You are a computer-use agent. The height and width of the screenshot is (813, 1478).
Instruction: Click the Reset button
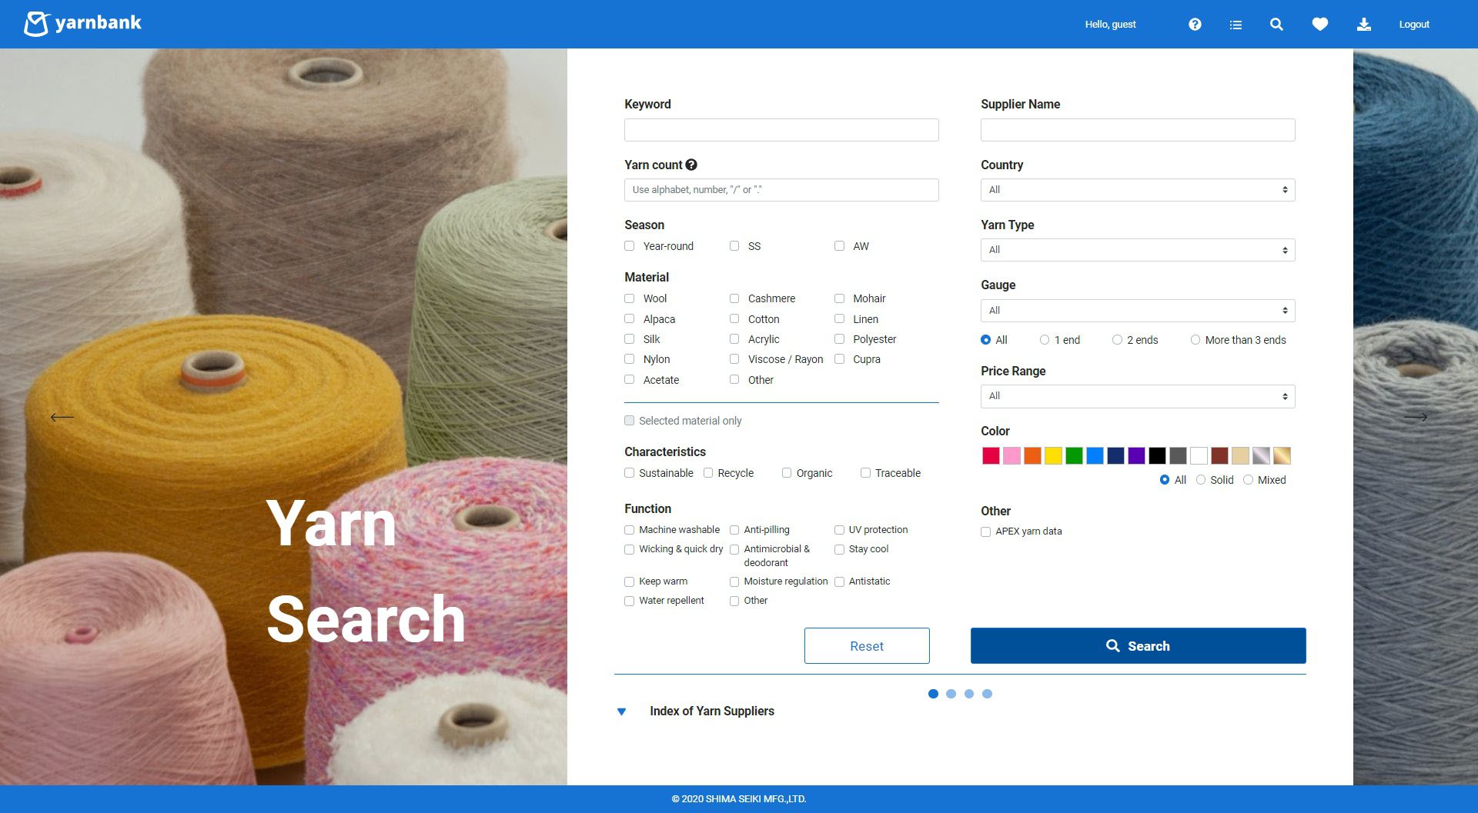click(x=867, y=645)
